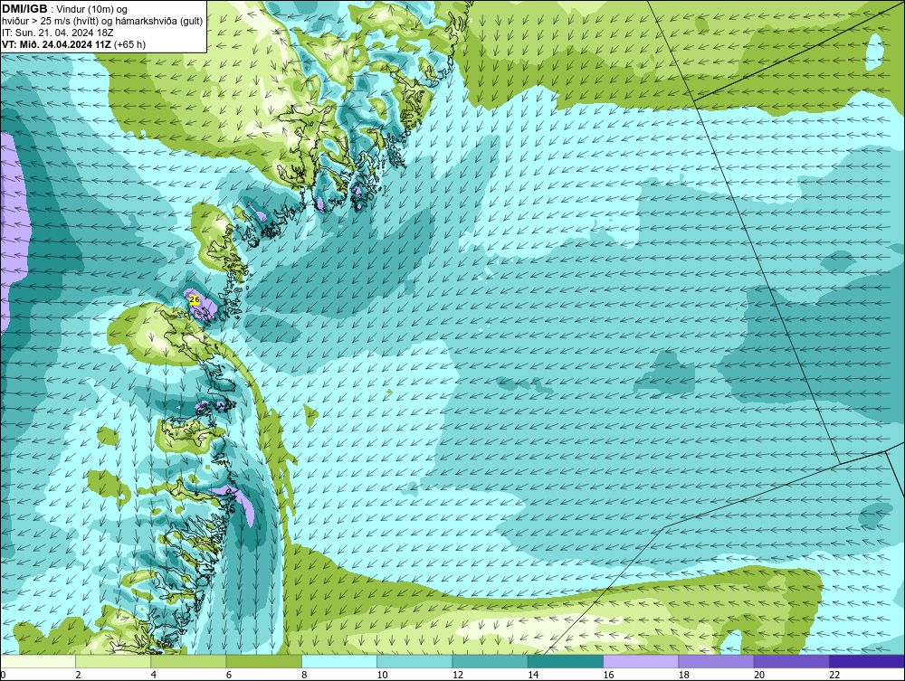This screenshot has height=681, width=905.
Task: Select the olive green 6–8 m/s scale swatch
Action: click(x=263, y=661)
